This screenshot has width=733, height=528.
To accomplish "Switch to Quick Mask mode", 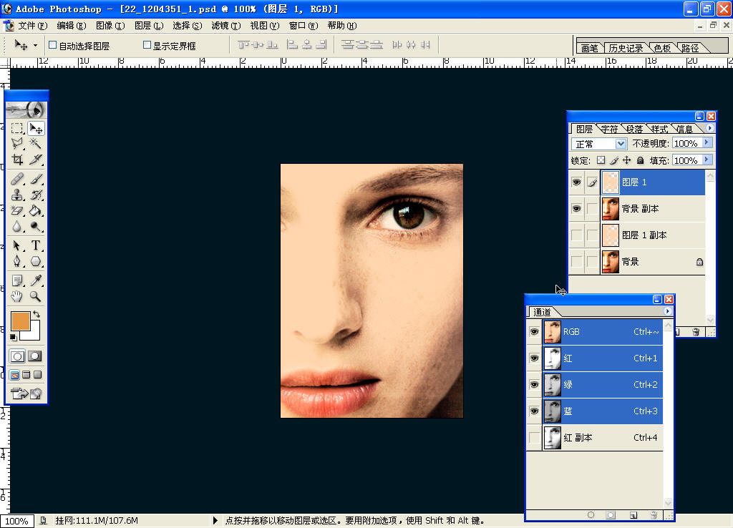I will [34, 356].
